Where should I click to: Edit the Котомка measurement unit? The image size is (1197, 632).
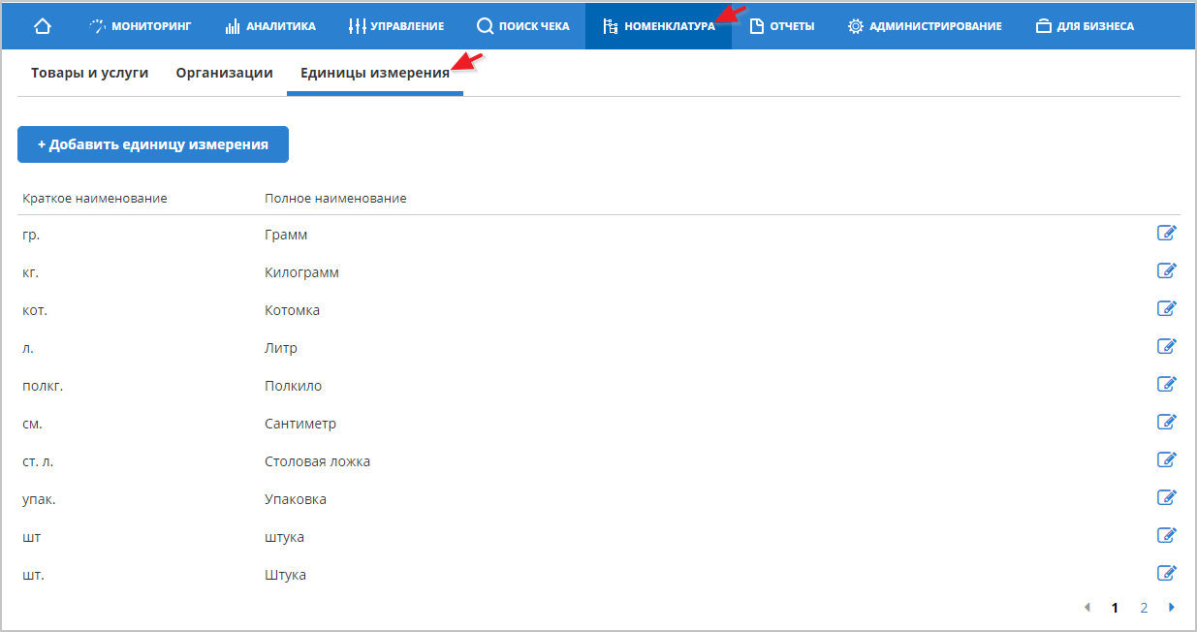pyautogui.click(x=1167, y=308)
